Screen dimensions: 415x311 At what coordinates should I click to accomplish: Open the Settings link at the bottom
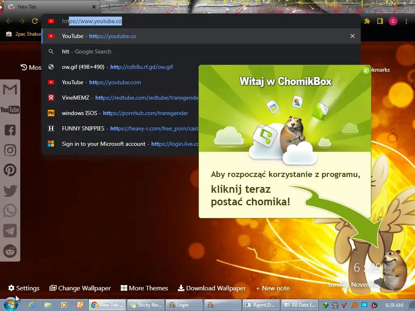(24, 288)
